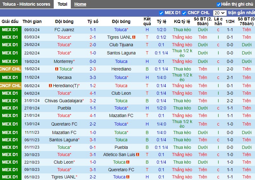
Task: Click Thua 1/2 kèo result on 22/02/24 row
Action: point(182,53)
